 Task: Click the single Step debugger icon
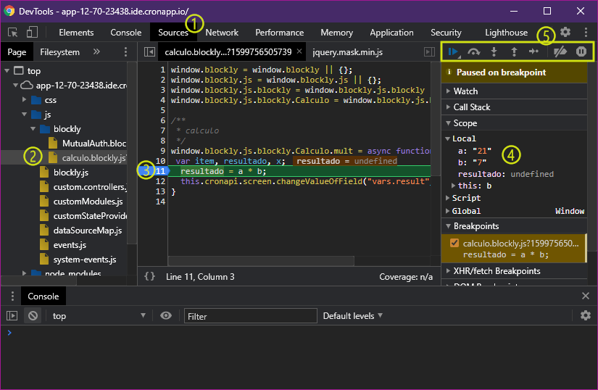point(533,51)
